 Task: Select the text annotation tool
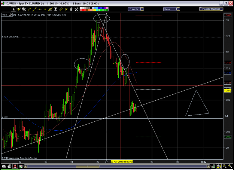pyautogui.click(x=55, y=9)
